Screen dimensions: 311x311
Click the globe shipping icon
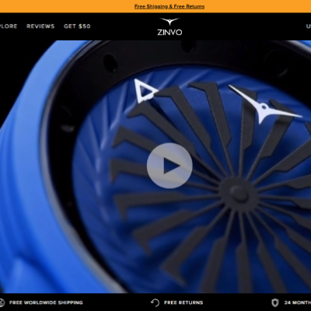click(2, 302)
